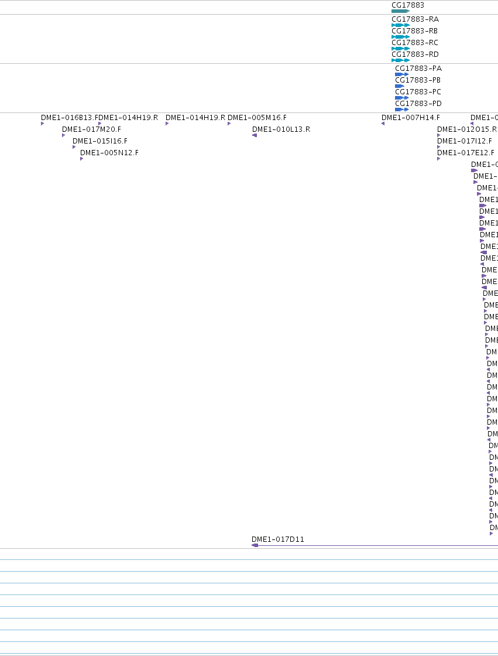Click the DME1-007H14.F feature label
Image resolution: width=498 pixels, height=656 pixels.
tap(411, 118)
